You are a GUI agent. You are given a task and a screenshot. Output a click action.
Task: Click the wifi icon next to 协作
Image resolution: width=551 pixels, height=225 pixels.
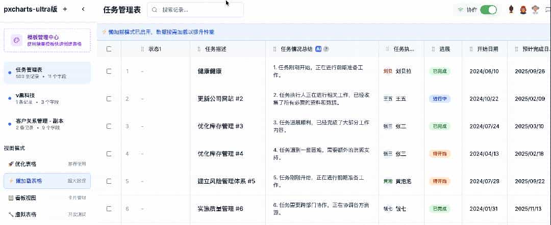pos(460,10)
